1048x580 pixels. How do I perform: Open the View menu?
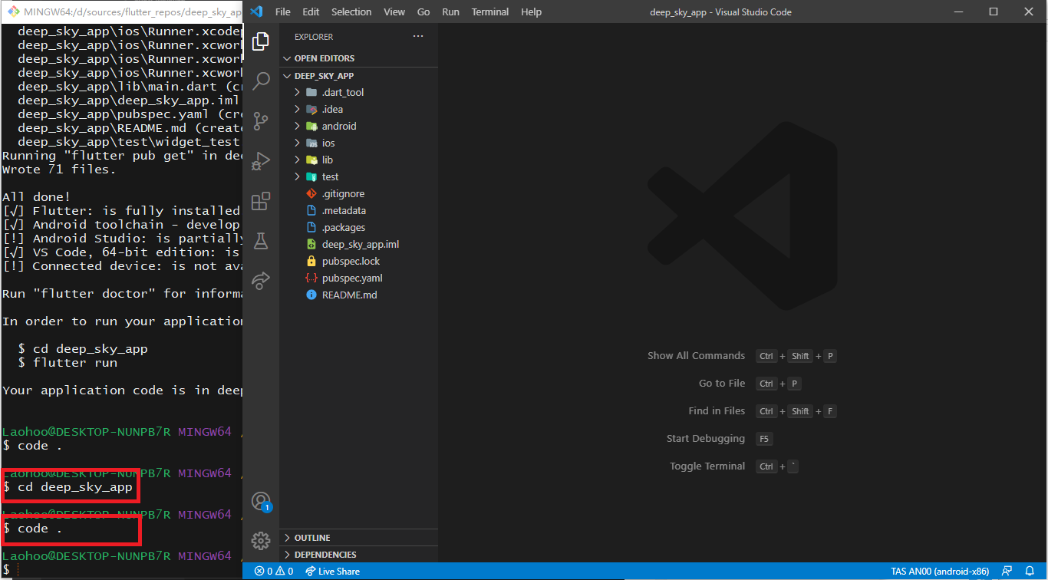pyautogui.click(x=394, y=12)
